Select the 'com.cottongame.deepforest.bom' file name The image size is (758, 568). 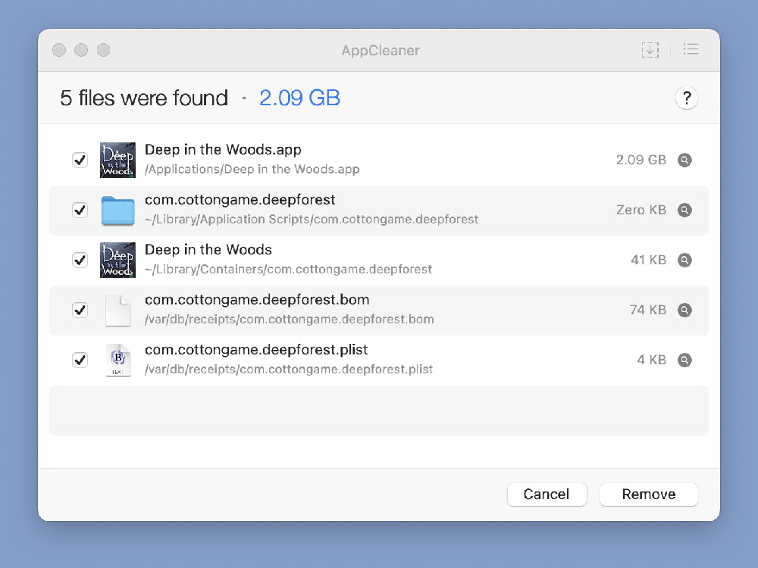(257, 300)
